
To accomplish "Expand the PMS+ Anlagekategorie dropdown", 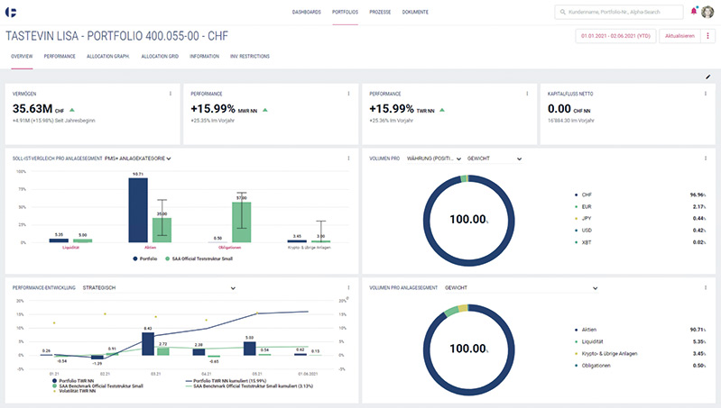I will click(138, 159).
